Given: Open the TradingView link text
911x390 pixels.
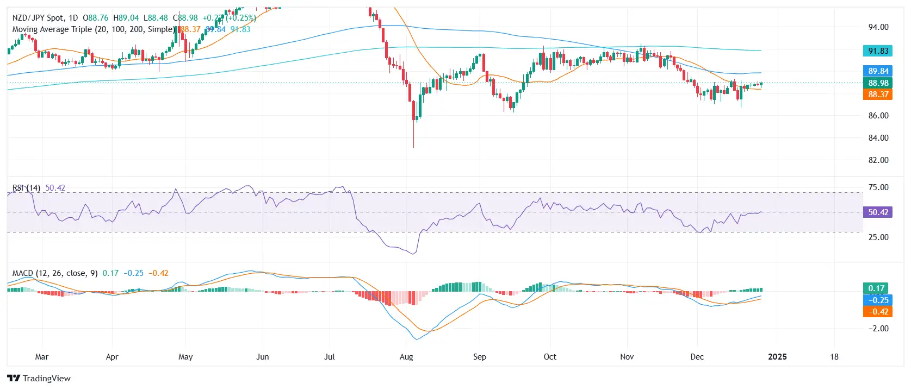Looking at the screenshot, I should [47, 379].
